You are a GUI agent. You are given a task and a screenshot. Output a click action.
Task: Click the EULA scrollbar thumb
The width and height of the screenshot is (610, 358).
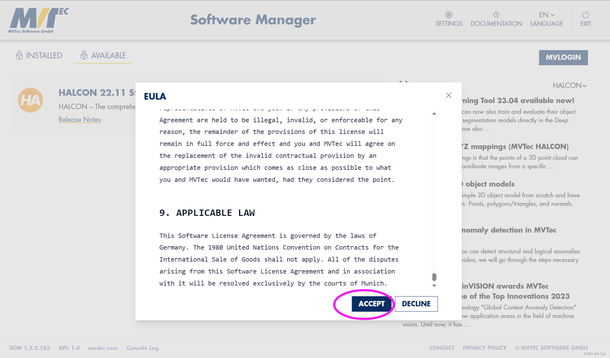coord(434,277)
